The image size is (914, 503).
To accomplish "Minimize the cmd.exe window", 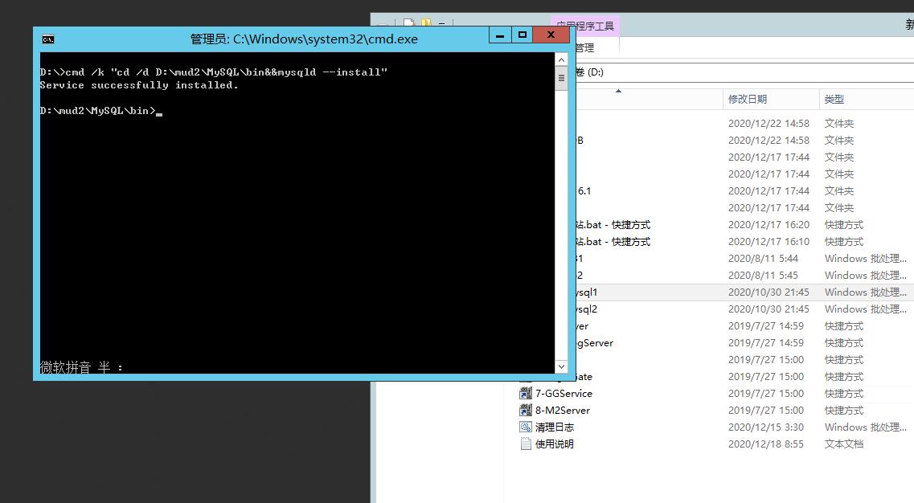I will (499, 35).
